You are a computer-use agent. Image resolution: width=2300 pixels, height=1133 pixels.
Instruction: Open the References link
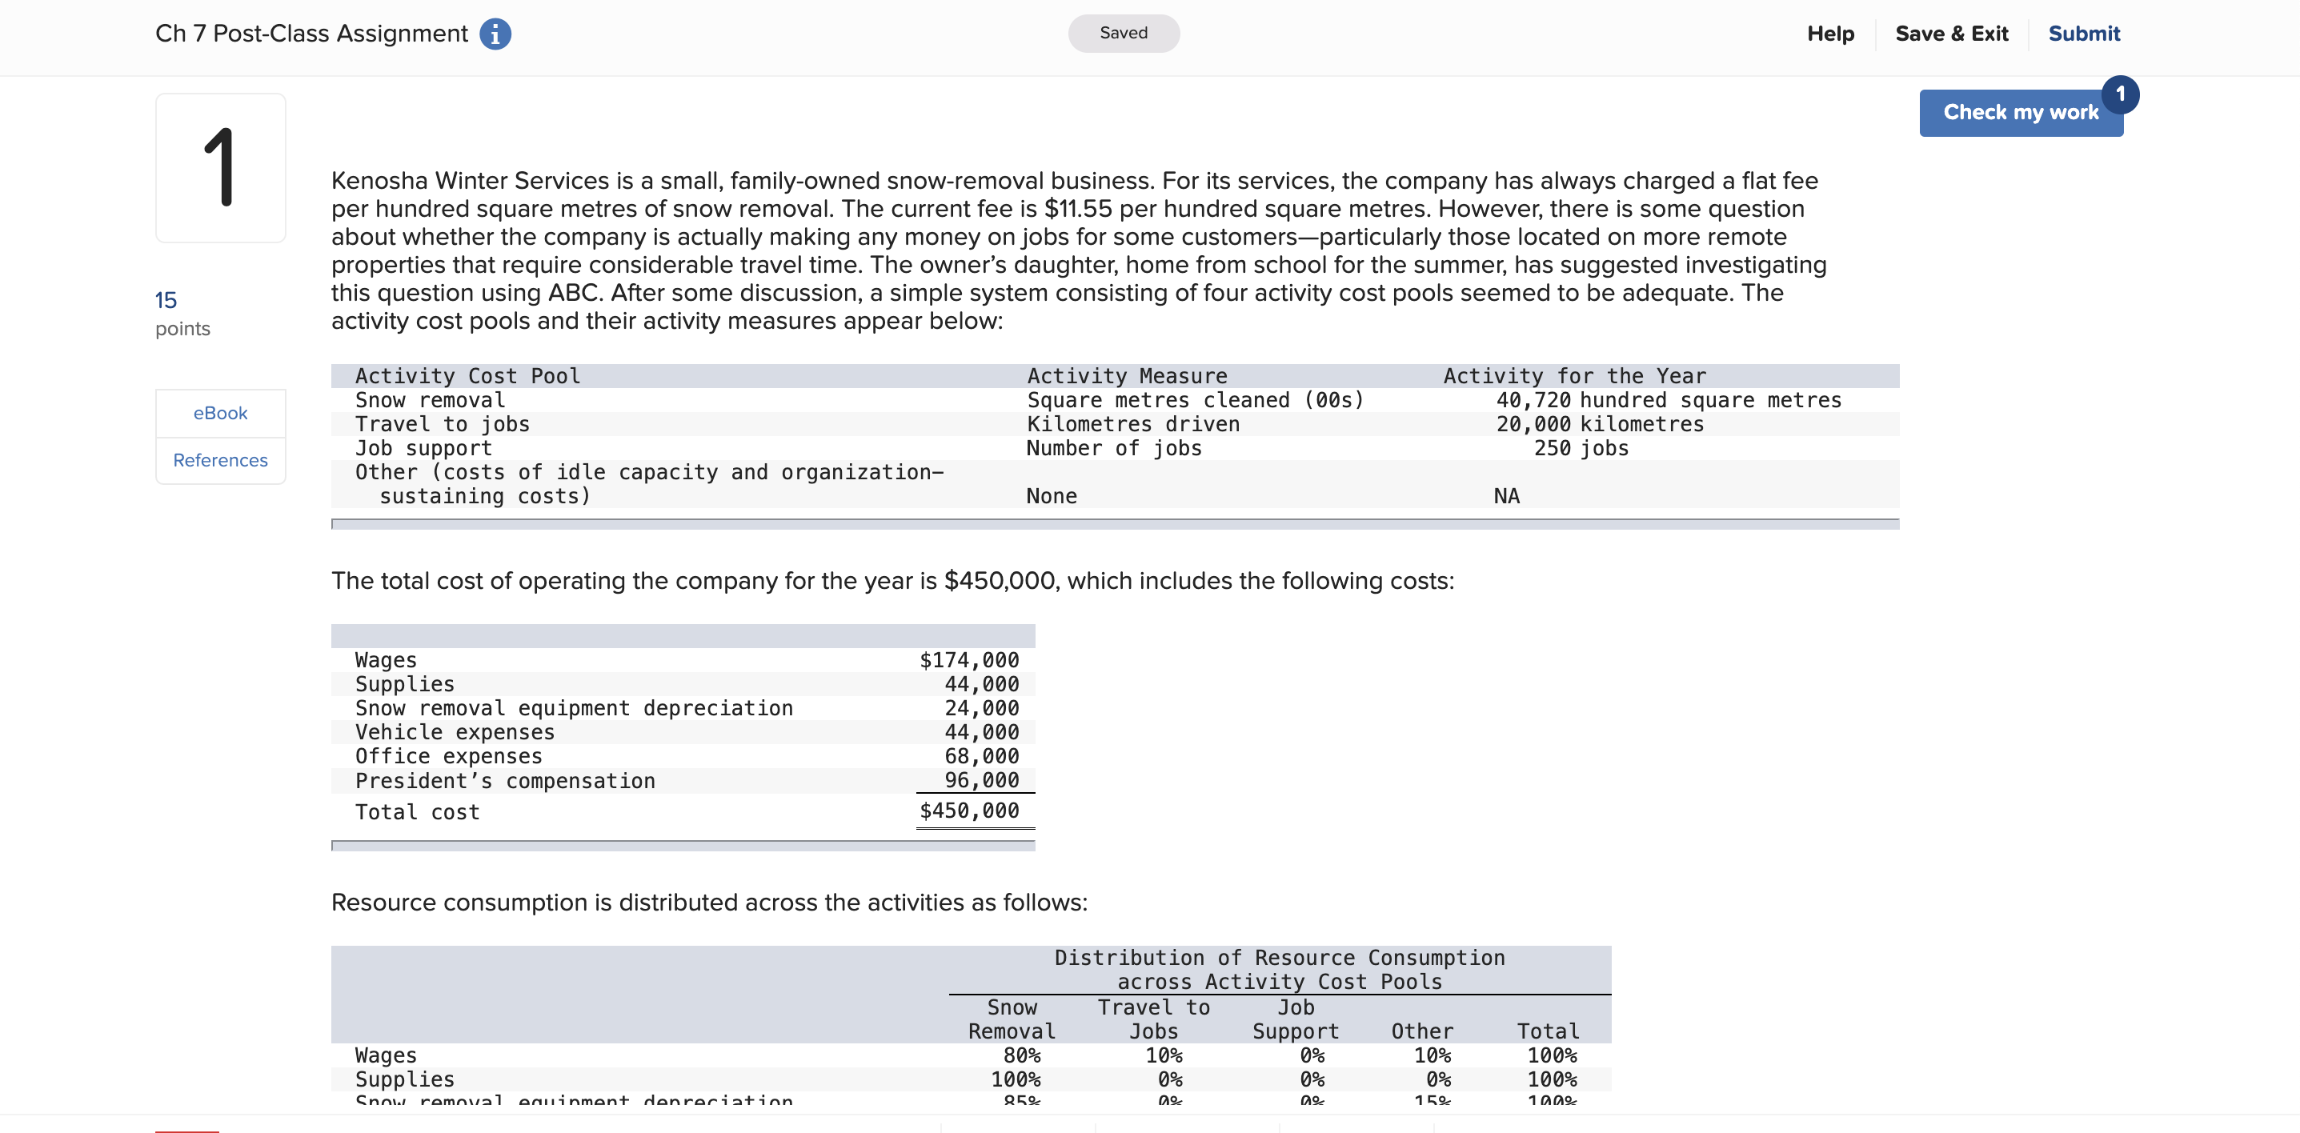[221, 460]
